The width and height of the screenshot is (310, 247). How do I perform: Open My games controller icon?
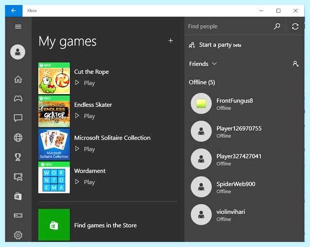coord(18,98)
